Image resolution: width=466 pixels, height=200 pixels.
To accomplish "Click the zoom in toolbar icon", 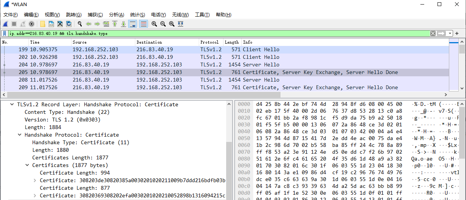I will pos(154,24).
